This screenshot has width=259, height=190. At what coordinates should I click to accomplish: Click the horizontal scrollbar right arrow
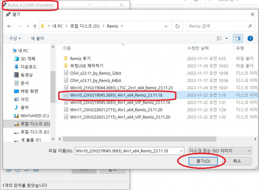coord(255,139)
